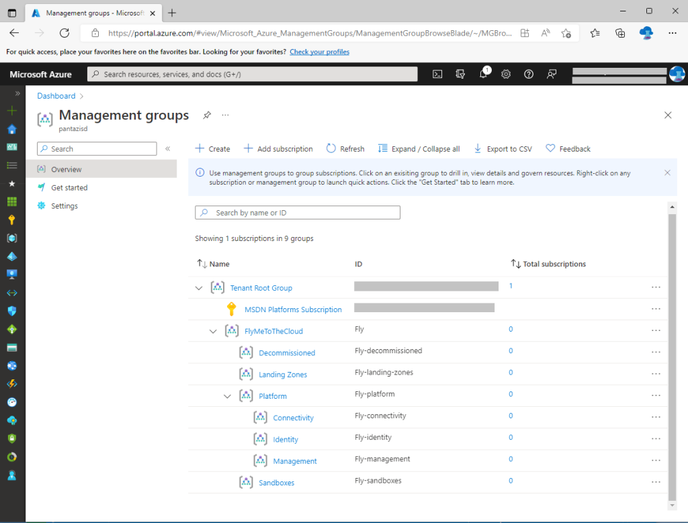
Task: Click the Favorites star in the sidebar
Action: (x=12, y=183)
